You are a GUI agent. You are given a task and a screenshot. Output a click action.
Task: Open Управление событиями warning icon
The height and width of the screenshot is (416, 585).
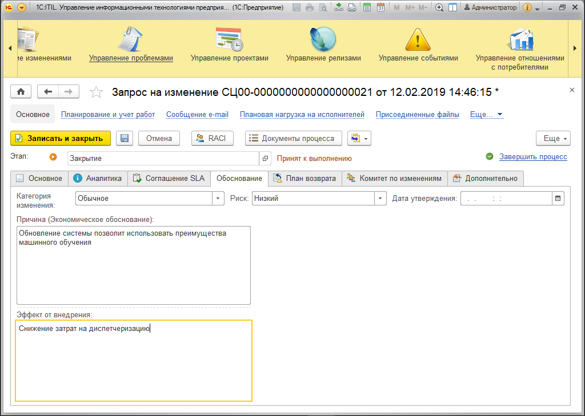[418, 39]
